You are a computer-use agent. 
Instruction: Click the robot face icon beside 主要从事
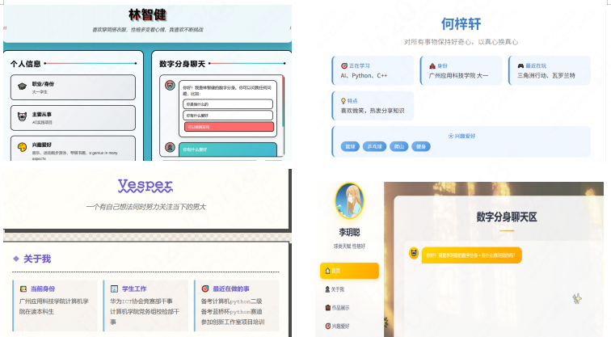[22, 117]
